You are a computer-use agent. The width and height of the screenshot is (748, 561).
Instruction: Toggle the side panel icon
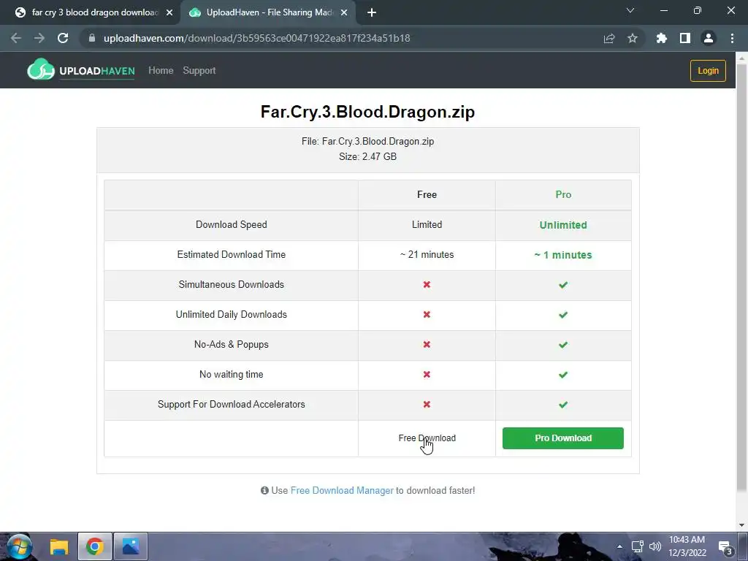pos(685,38)
